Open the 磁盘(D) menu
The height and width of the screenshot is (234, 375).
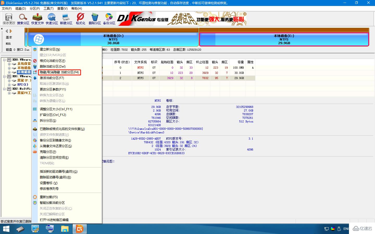tap(21, 9)
